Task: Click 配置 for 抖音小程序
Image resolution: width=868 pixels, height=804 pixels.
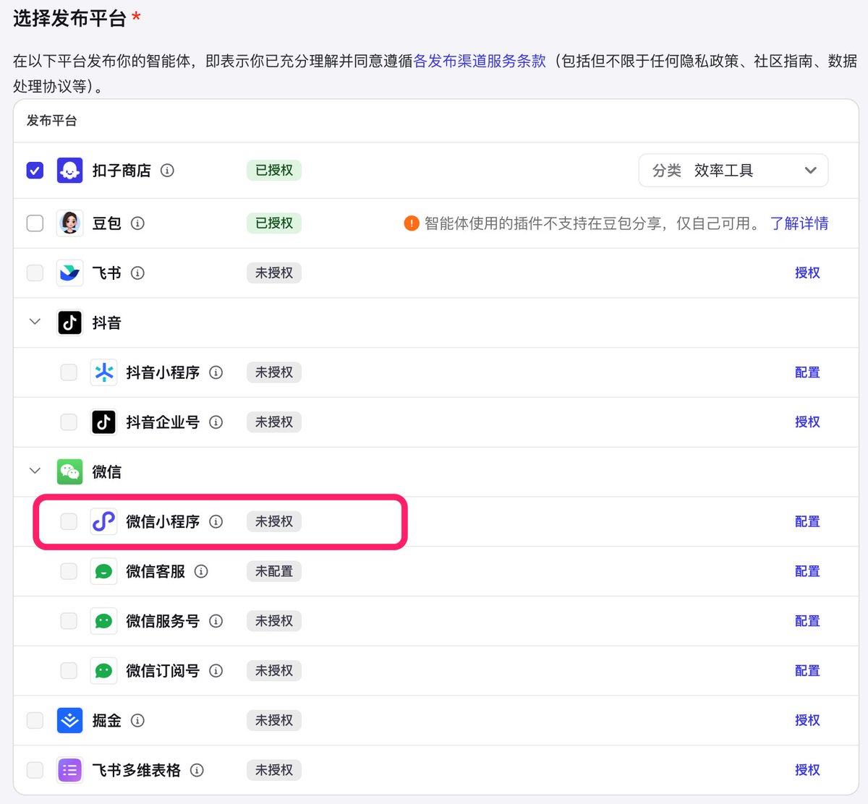Action: coord(807,372)
